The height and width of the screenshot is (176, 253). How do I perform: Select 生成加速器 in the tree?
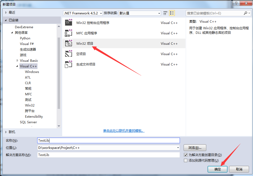click(x=28, y=50)
